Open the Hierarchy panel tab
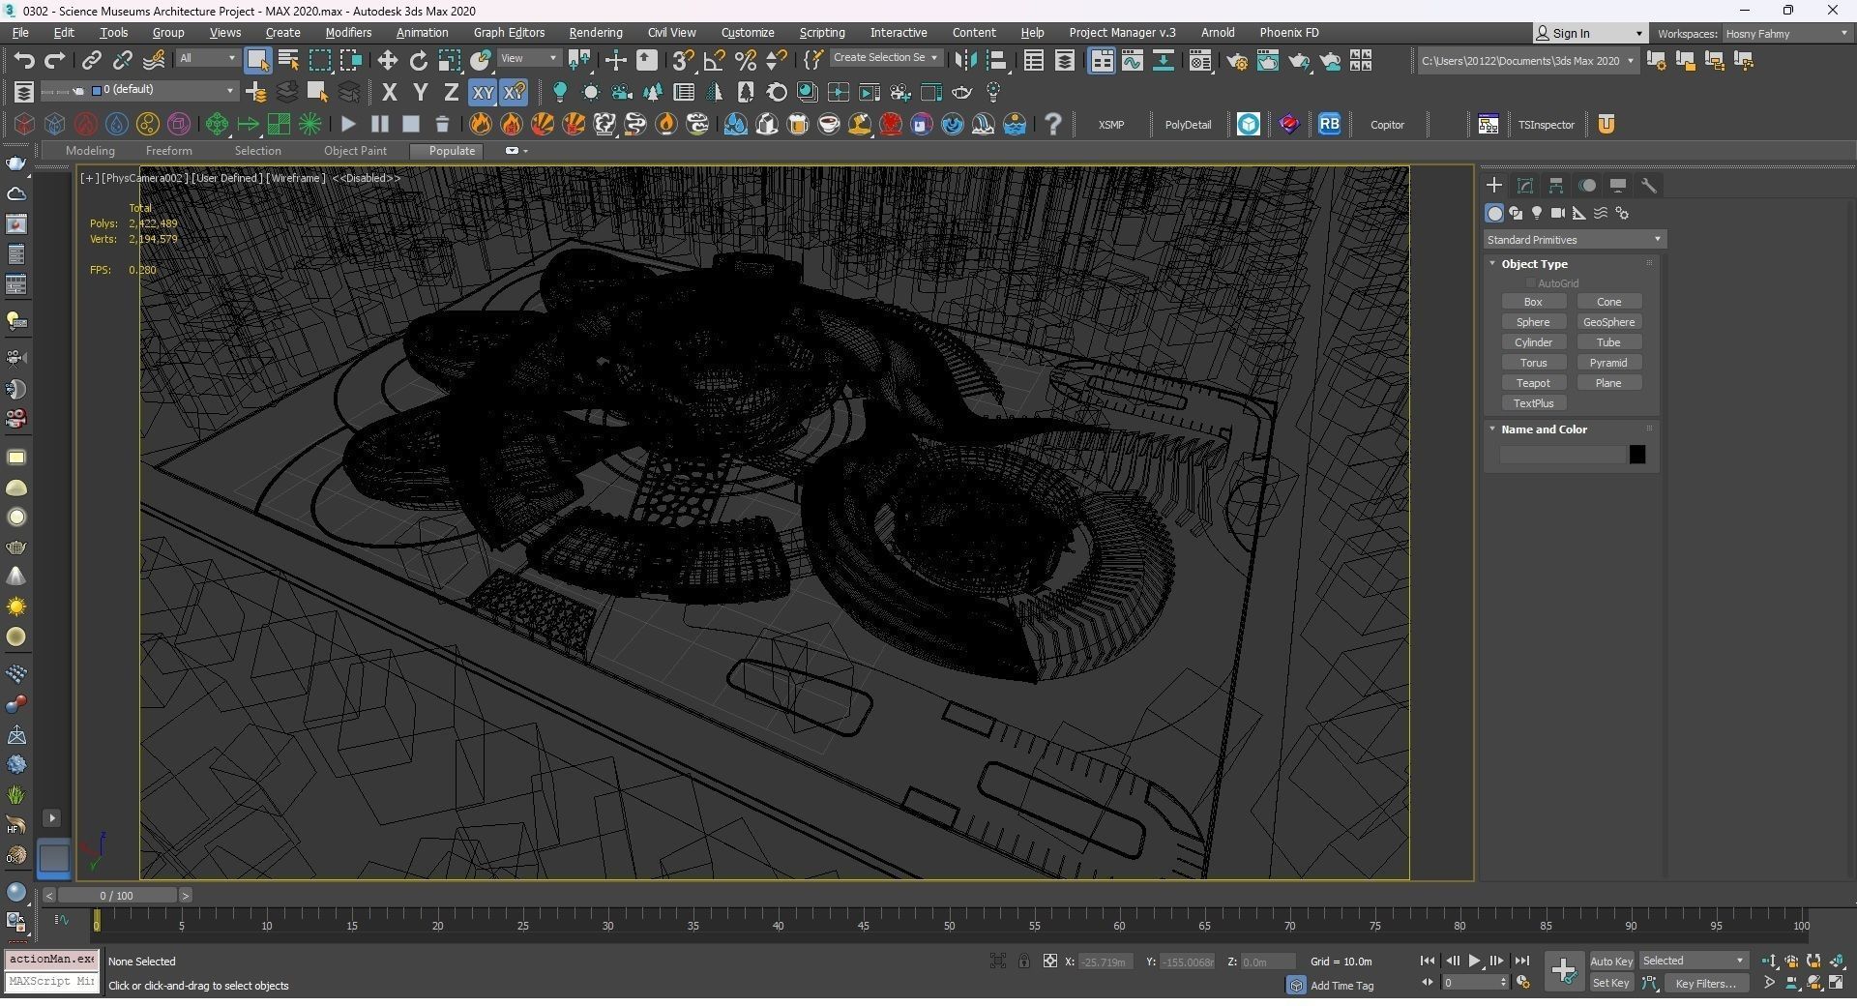 [1556, 186]
